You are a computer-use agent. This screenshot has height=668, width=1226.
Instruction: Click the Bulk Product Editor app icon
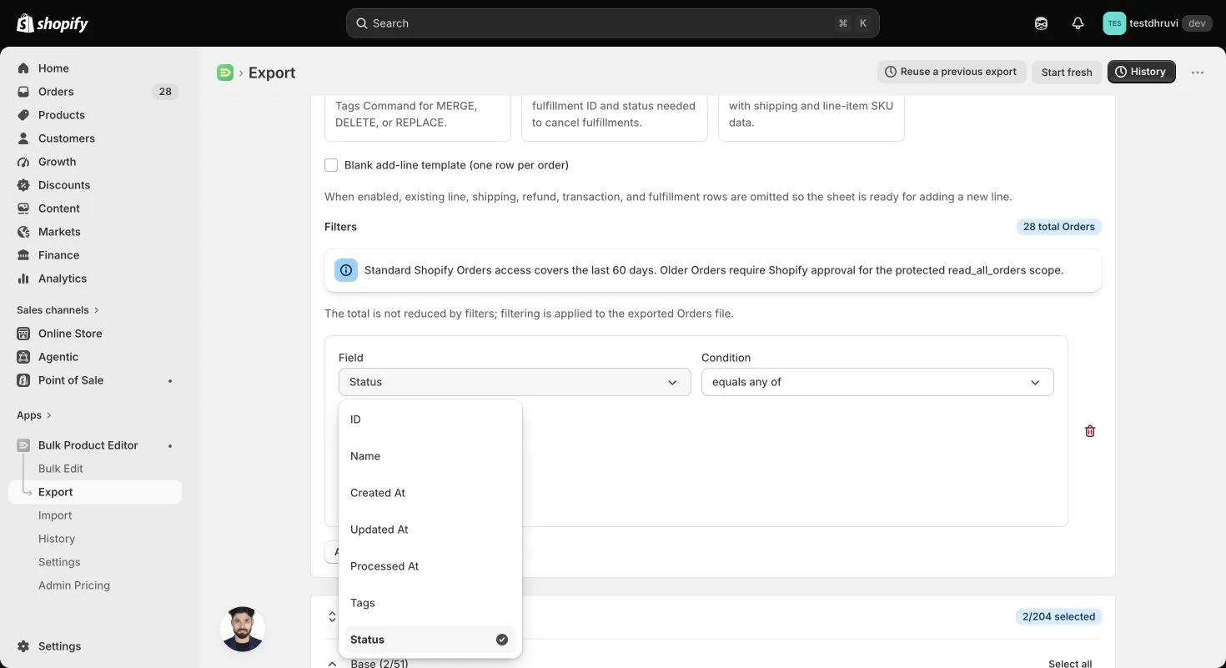tap(23, 445)
